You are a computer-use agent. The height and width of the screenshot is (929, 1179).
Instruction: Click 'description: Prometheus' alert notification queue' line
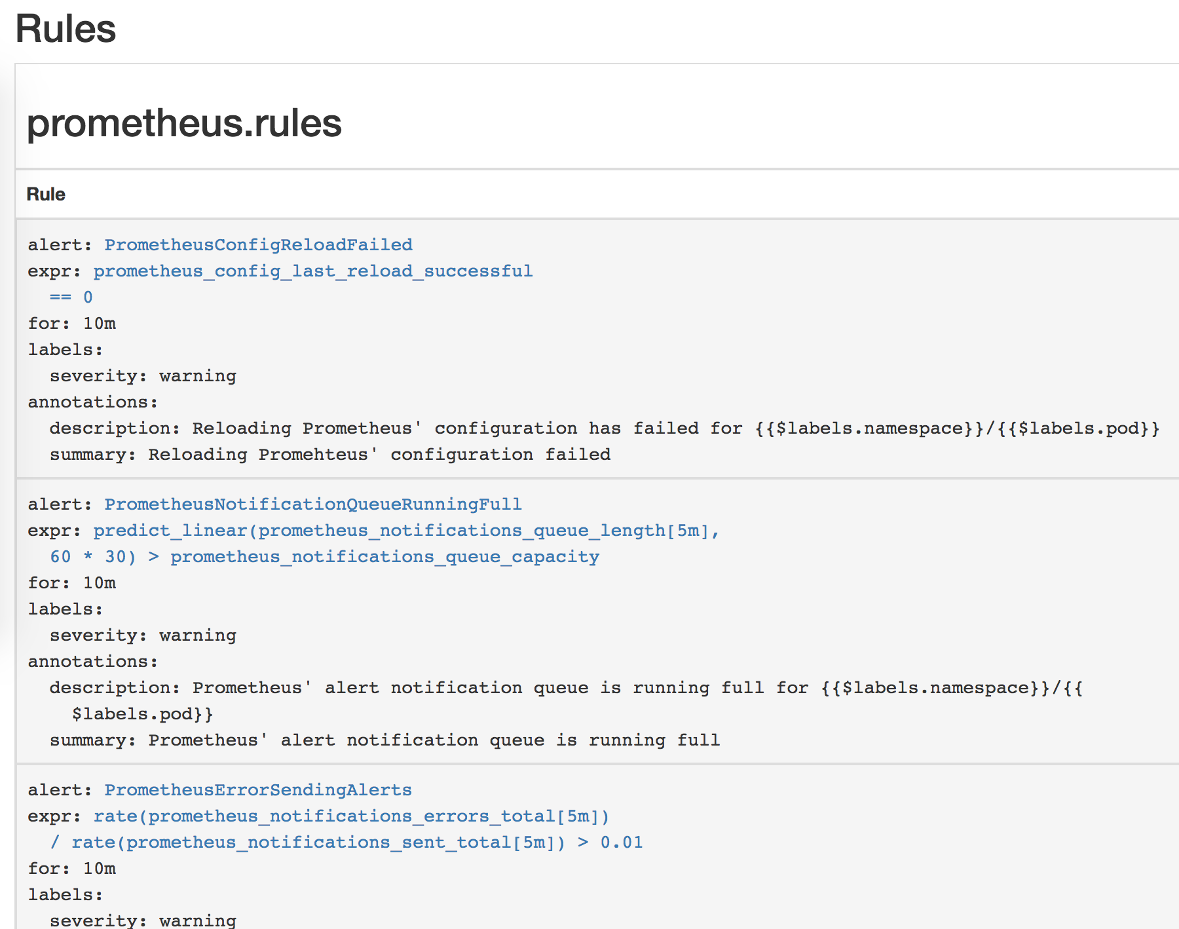(567, 687)
